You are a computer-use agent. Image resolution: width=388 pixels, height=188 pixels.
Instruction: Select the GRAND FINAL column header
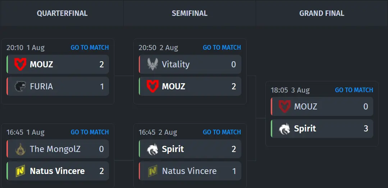pos(322,13)
